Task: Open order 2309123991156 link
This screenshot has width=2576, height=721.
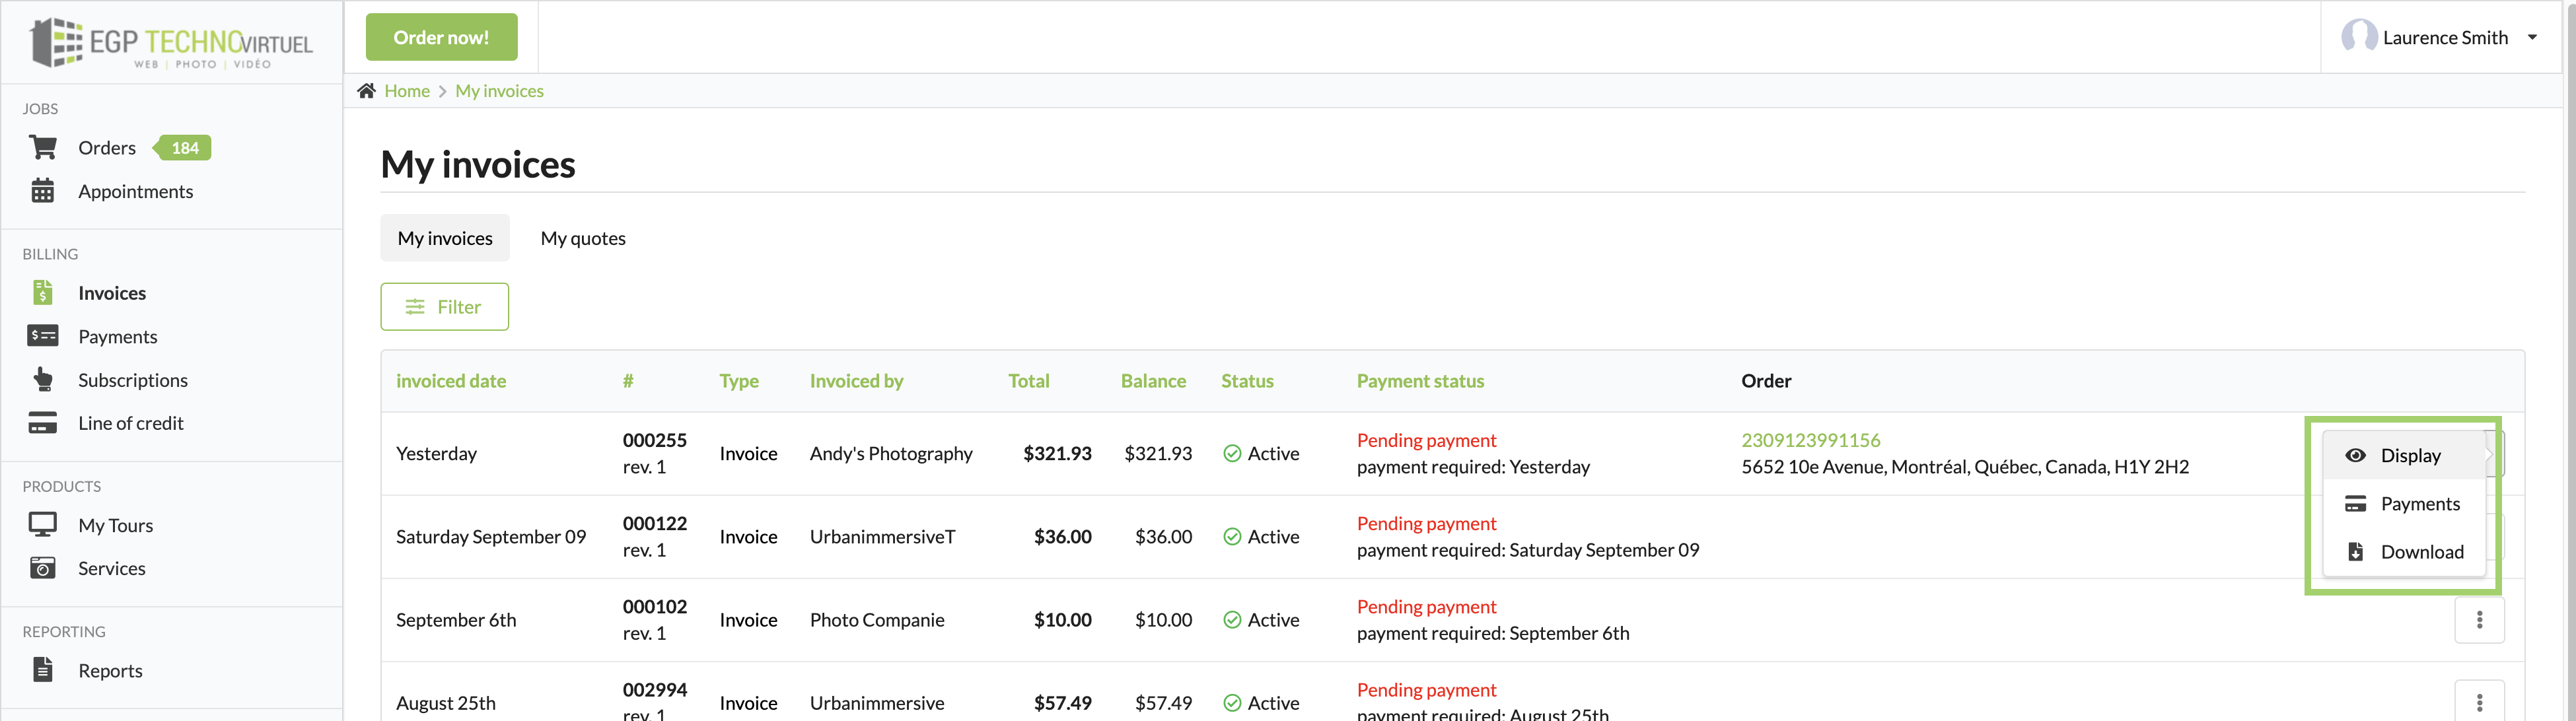Action: (x=1811, y=439)
